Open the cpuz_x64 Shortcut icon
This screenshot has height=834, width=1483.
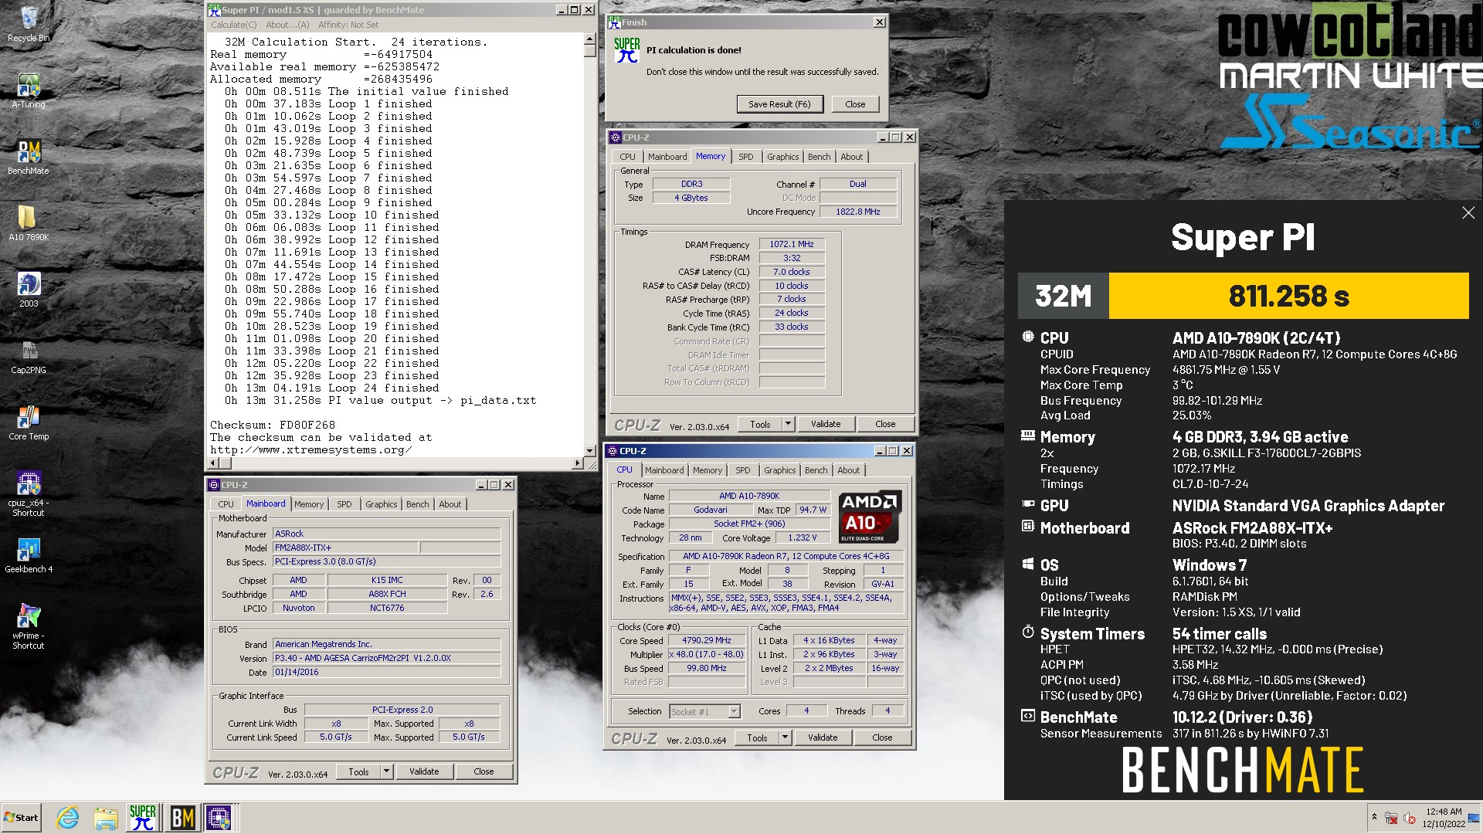[x=29, y=494]
